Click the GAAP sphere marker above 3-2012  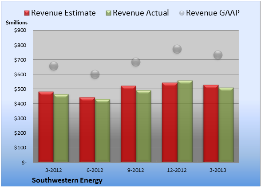point(54,66)
